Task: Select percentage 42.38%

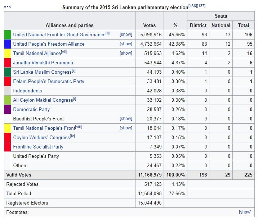Action: tap(177, 44)
